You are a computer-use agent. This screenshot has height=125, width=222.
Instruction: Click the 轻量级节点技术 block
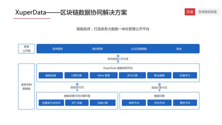coord(51,103)
